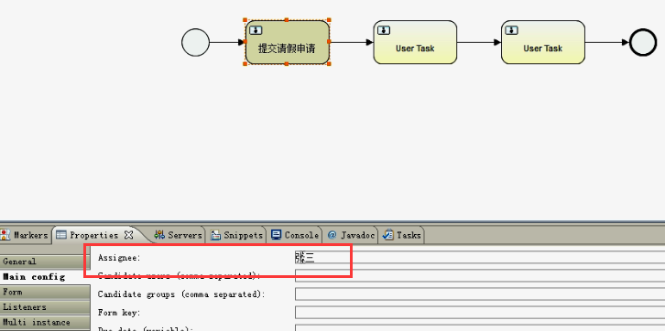Close the Properties tab

tap(128, 234)
